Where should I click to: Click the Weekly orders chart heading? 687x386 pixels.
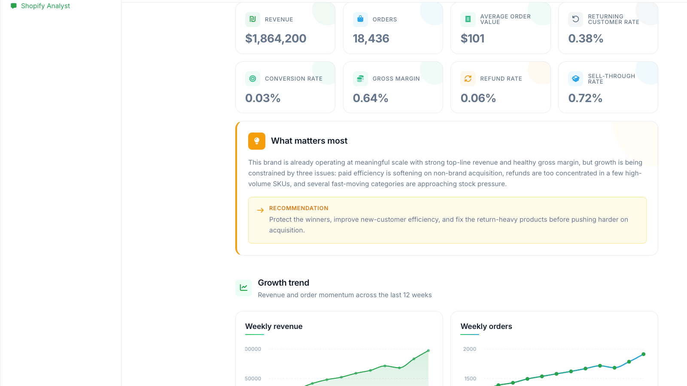pyautogui.click(x=486, y=326)
